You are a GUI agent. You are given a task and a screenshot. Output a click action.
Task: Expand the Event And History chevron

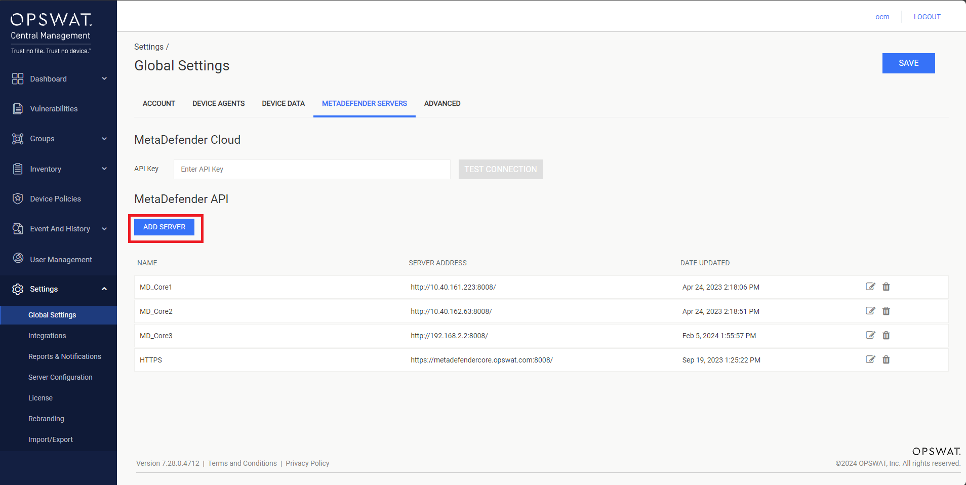[x=104, y=229]
